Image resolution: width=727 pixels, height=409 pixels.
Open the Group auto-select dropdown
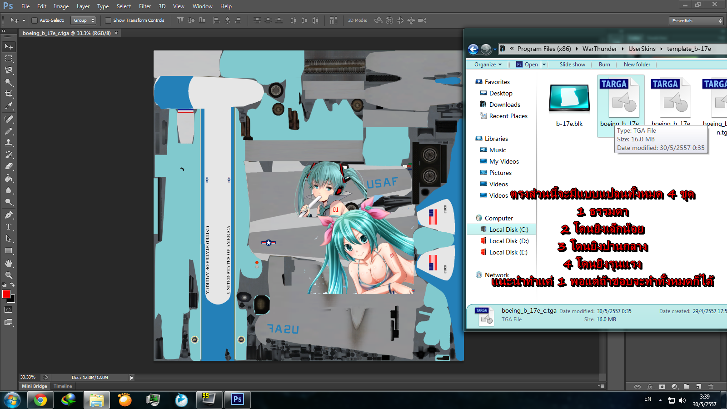click(84, 20)
